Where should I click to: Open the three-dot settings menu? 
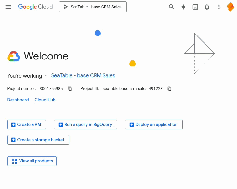[219, 7]
